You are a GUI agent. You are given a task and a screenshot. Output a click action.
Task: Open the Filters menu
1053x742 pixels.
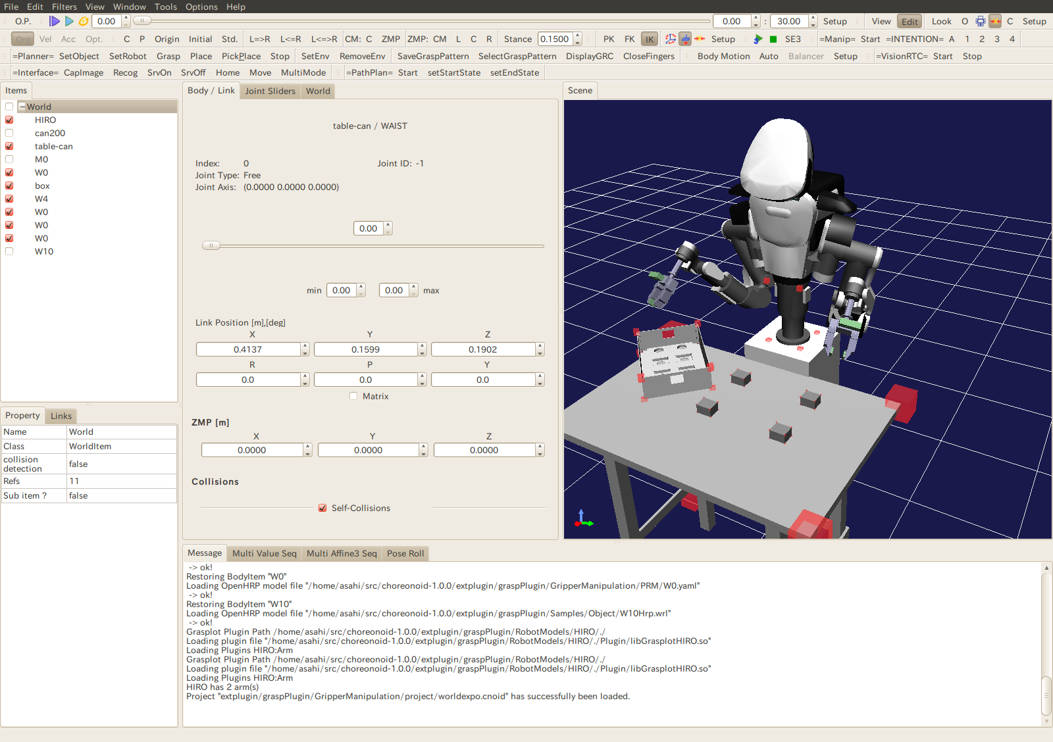pyautogui.click(x=64, y=7)
